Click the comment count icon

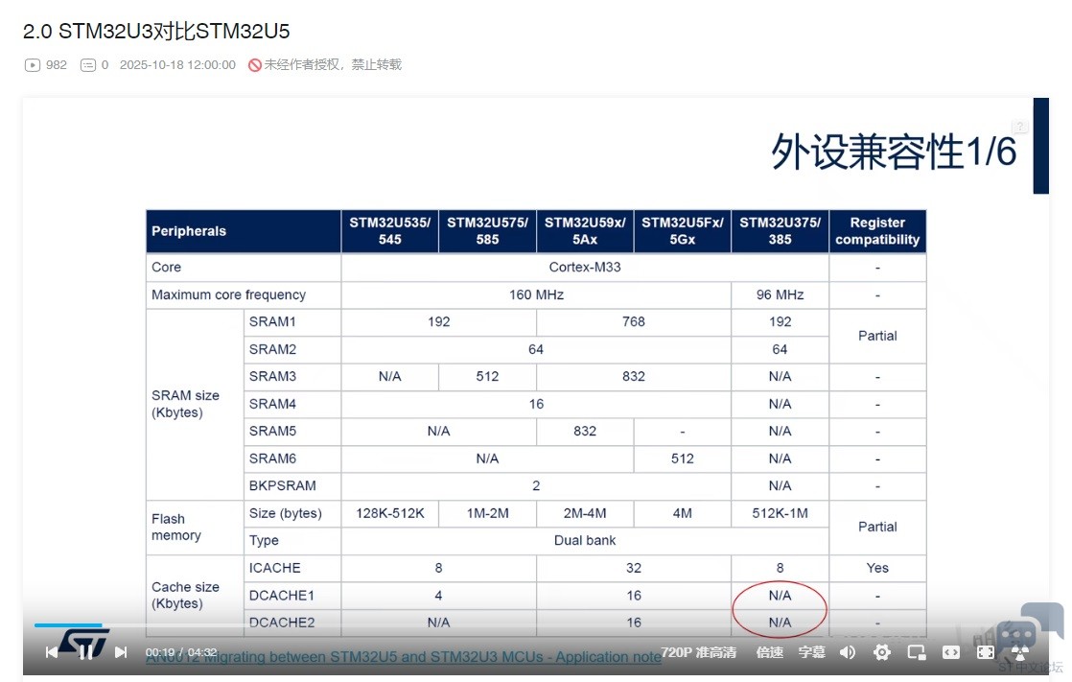tap(88, 65)
